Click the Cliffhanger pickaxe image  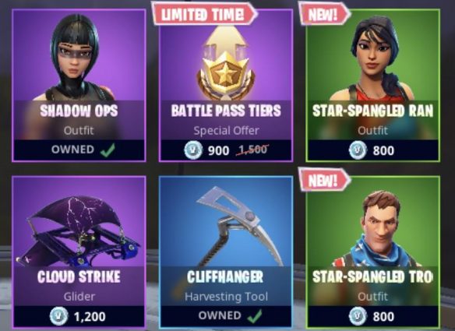click(239, 227)
